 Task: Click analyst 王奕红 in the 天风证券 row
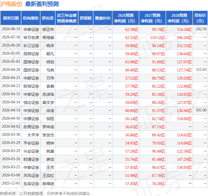[x=48, y=176]
